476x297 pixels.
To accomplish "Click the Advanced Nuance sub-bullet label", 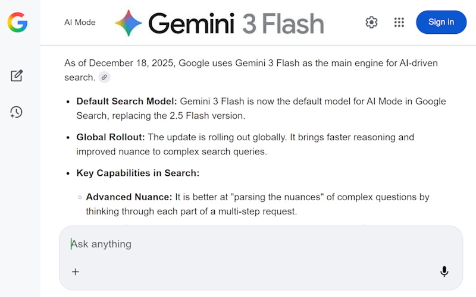I will tap(129, 197).
